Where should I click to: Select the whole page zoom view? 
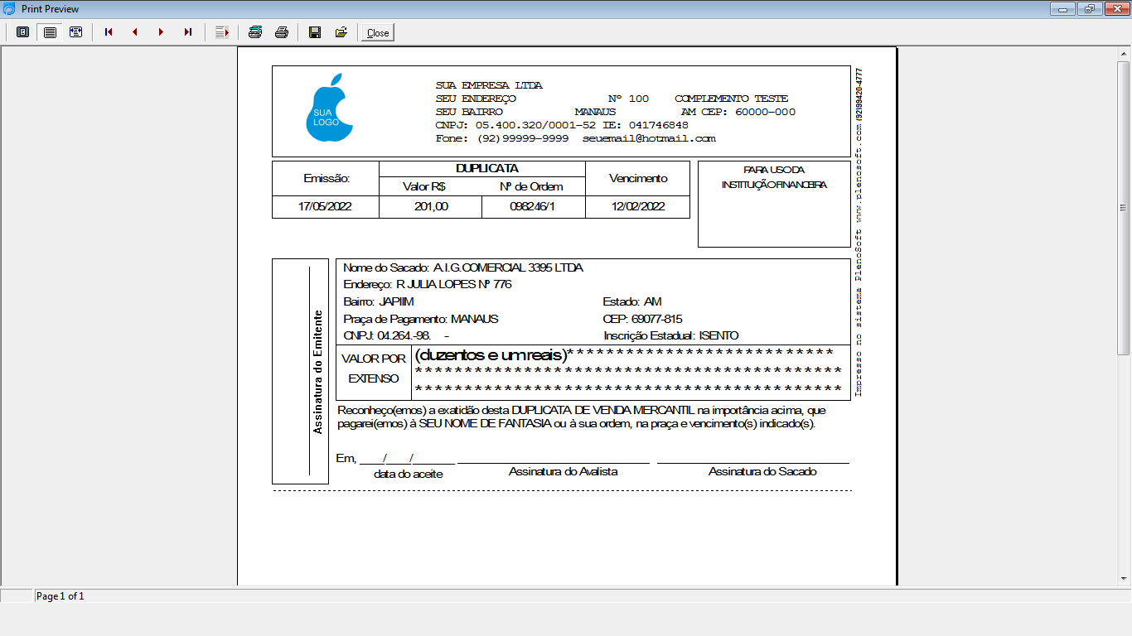click(x=23, y=32)
